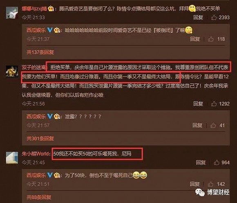237x203 pixels.
Task: Like 双子的迷离's comment with 1292 likes
Action: pyautogui.click(x=214, y=104)
